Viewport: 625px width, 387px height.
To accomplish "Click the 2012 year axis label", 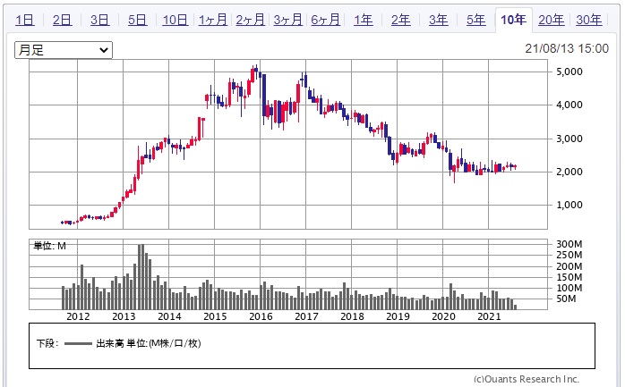I will tap(78, 316).
